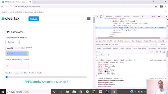This screenshot has width=168, height=94.
Task: Close the DevTools panel
Action: pos(166,16)
